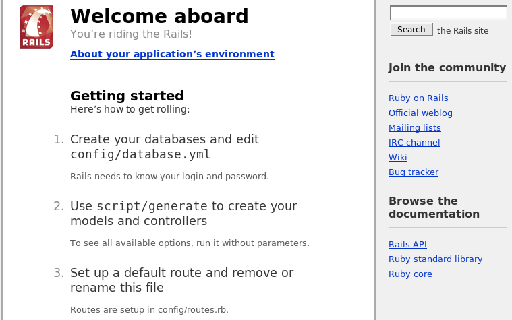Click 'the Rails site' label
The height and width of the screenshot is (320, 512).
click(463, 31)
